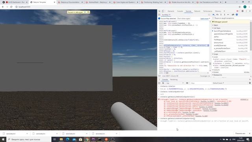Switch to Elements panel tab
This screenshot has height=142, width=252.
[x=170, y=11]
